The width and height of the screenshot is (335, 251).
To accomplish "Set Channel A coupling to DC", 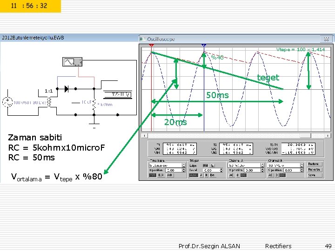I will click(243, 175).
